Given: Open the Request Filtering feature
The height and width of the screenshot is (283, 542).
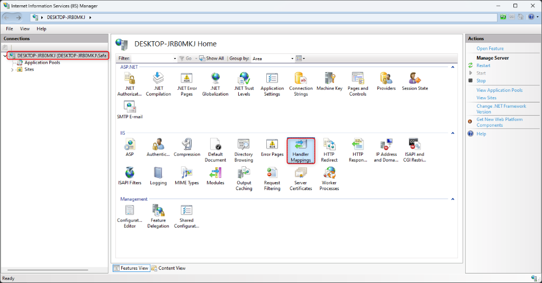Looking at the screenshot, I should (x=272, y=179).
